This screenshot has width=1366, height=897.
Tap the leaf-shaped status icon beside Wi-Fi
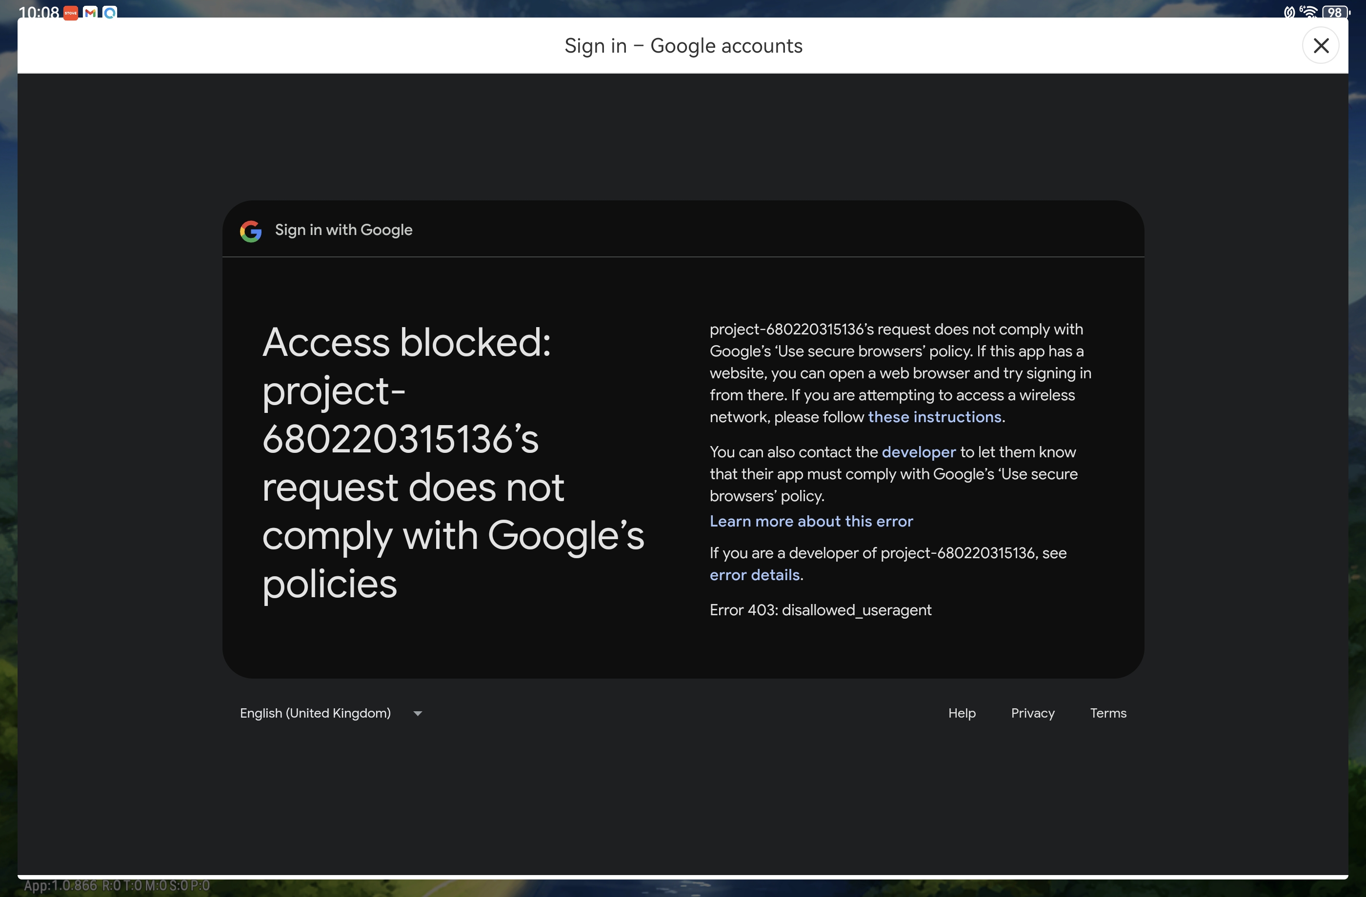1289,12
